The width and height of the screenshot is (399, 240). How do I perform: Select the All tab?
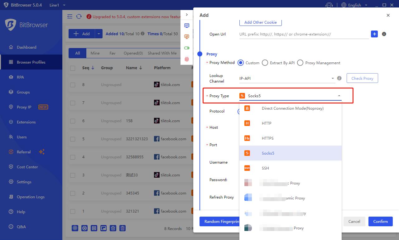point(78,53)
